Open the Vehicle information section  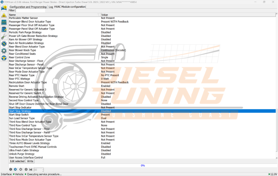coord(4,8)
